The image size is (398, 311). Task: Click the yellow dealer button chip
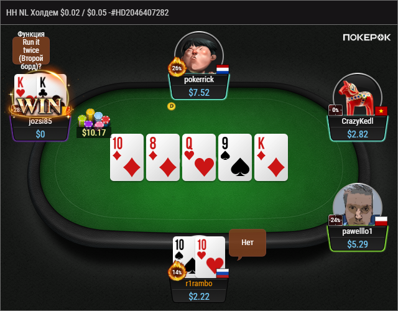click(172, 106)
